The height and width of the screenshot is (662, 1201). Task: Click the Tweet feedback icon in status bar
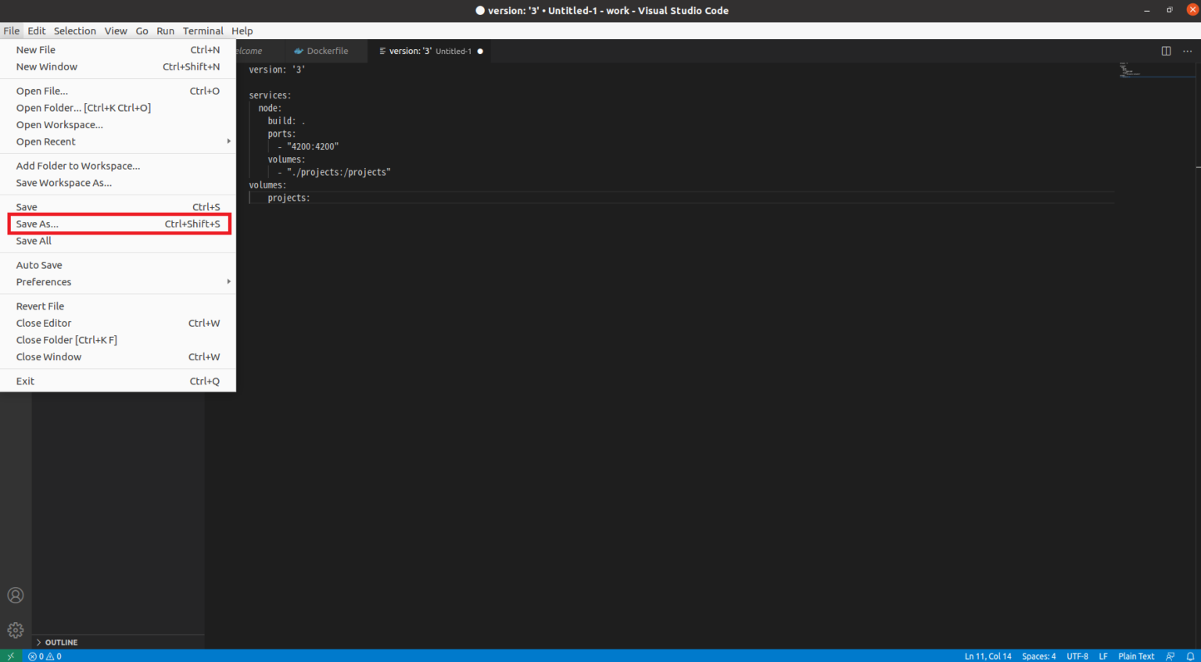pyautogui.click(x=1171, y=656)
